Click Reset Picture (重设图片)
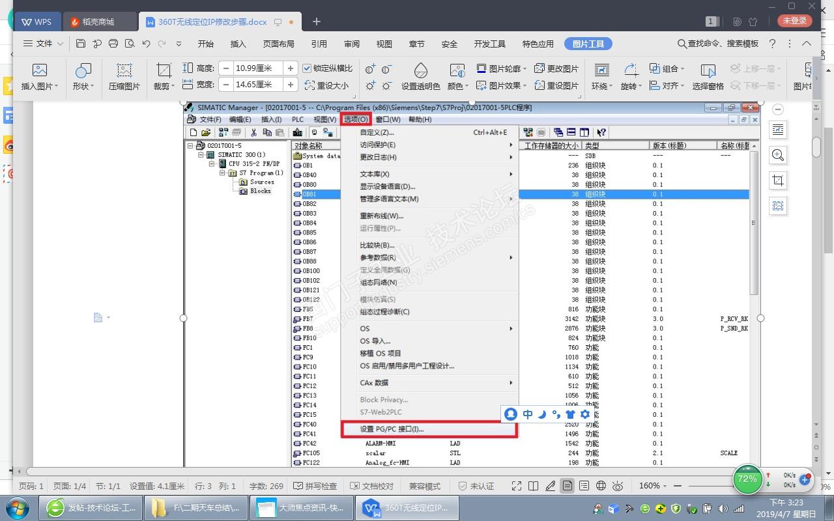Screen dimensions: 834x521 [556, 85]
